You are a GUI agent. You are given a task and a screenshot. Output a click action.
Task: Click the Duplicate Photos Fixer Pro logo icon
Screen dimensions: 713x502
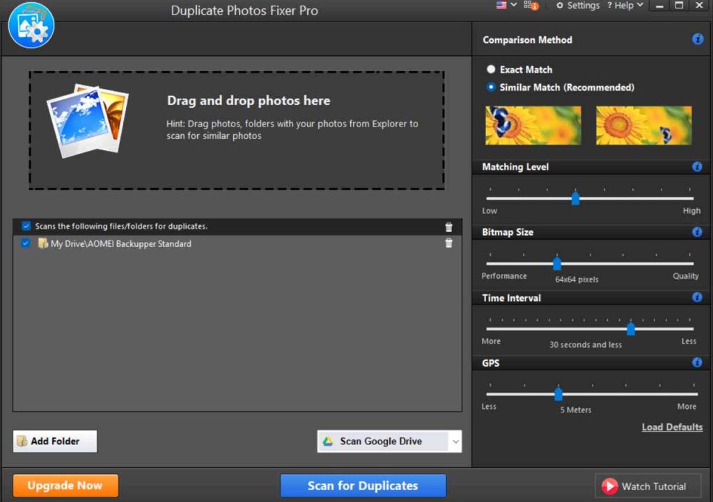point(31,25)
